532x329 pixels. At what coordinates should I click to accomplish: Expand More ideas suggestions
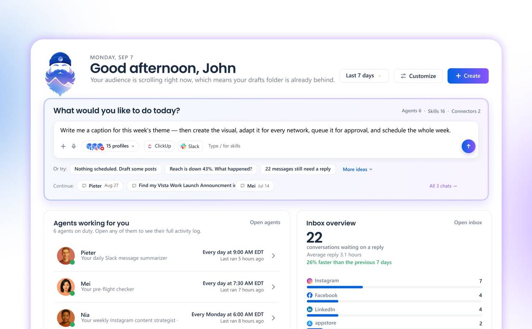(x=357, y=169)
